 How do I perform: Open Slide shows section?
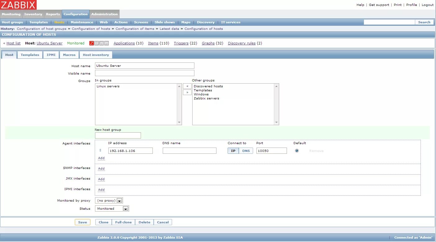tap(165, 22)
